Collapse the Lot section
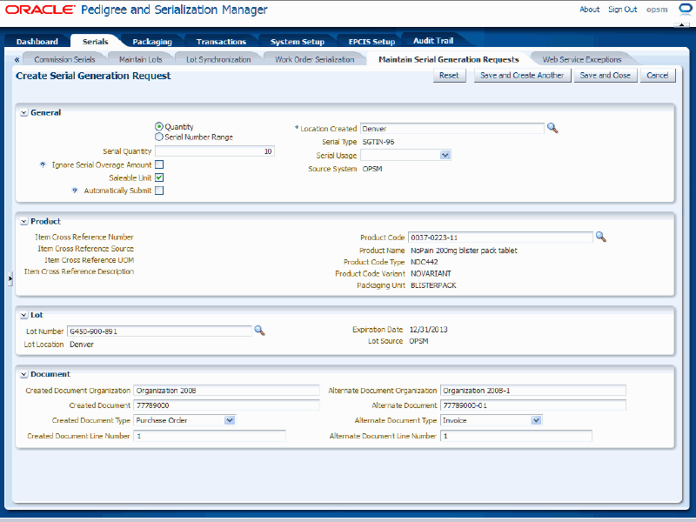The image size is (696, 522). [x=24, y=315]
